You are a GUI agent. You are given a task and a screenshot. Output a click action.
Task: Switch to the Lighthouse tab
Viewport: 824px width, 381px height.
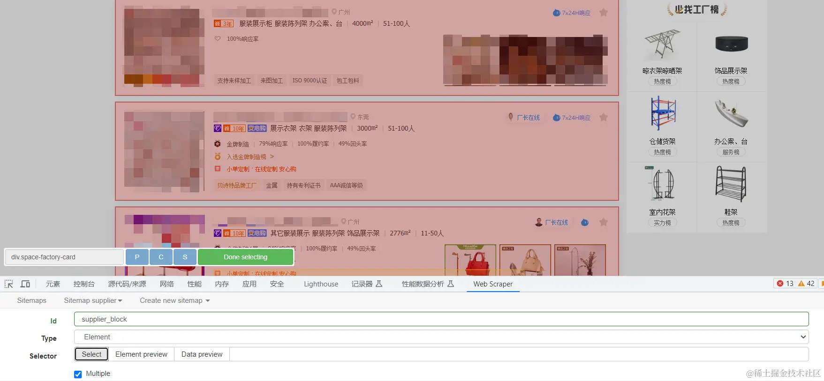click(321, 284)
